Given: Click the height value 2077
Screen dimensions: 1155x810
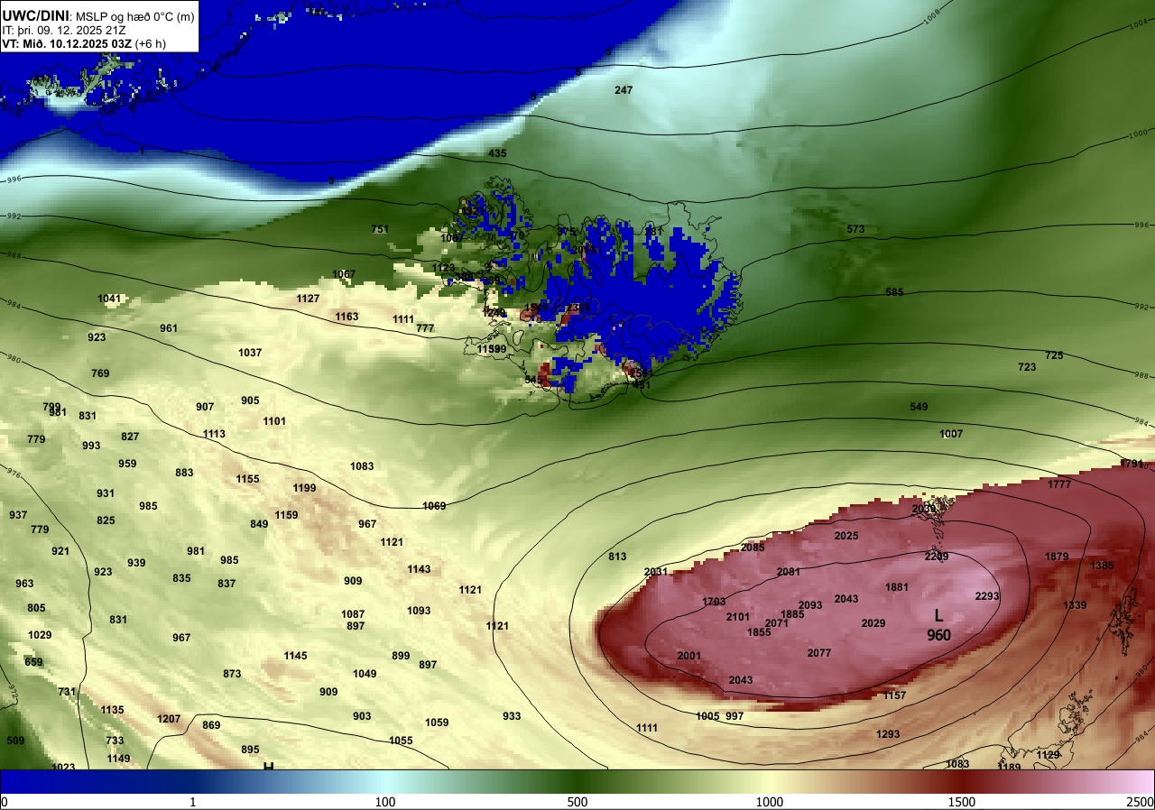Looking at the screenshot, I should [819, 653].
